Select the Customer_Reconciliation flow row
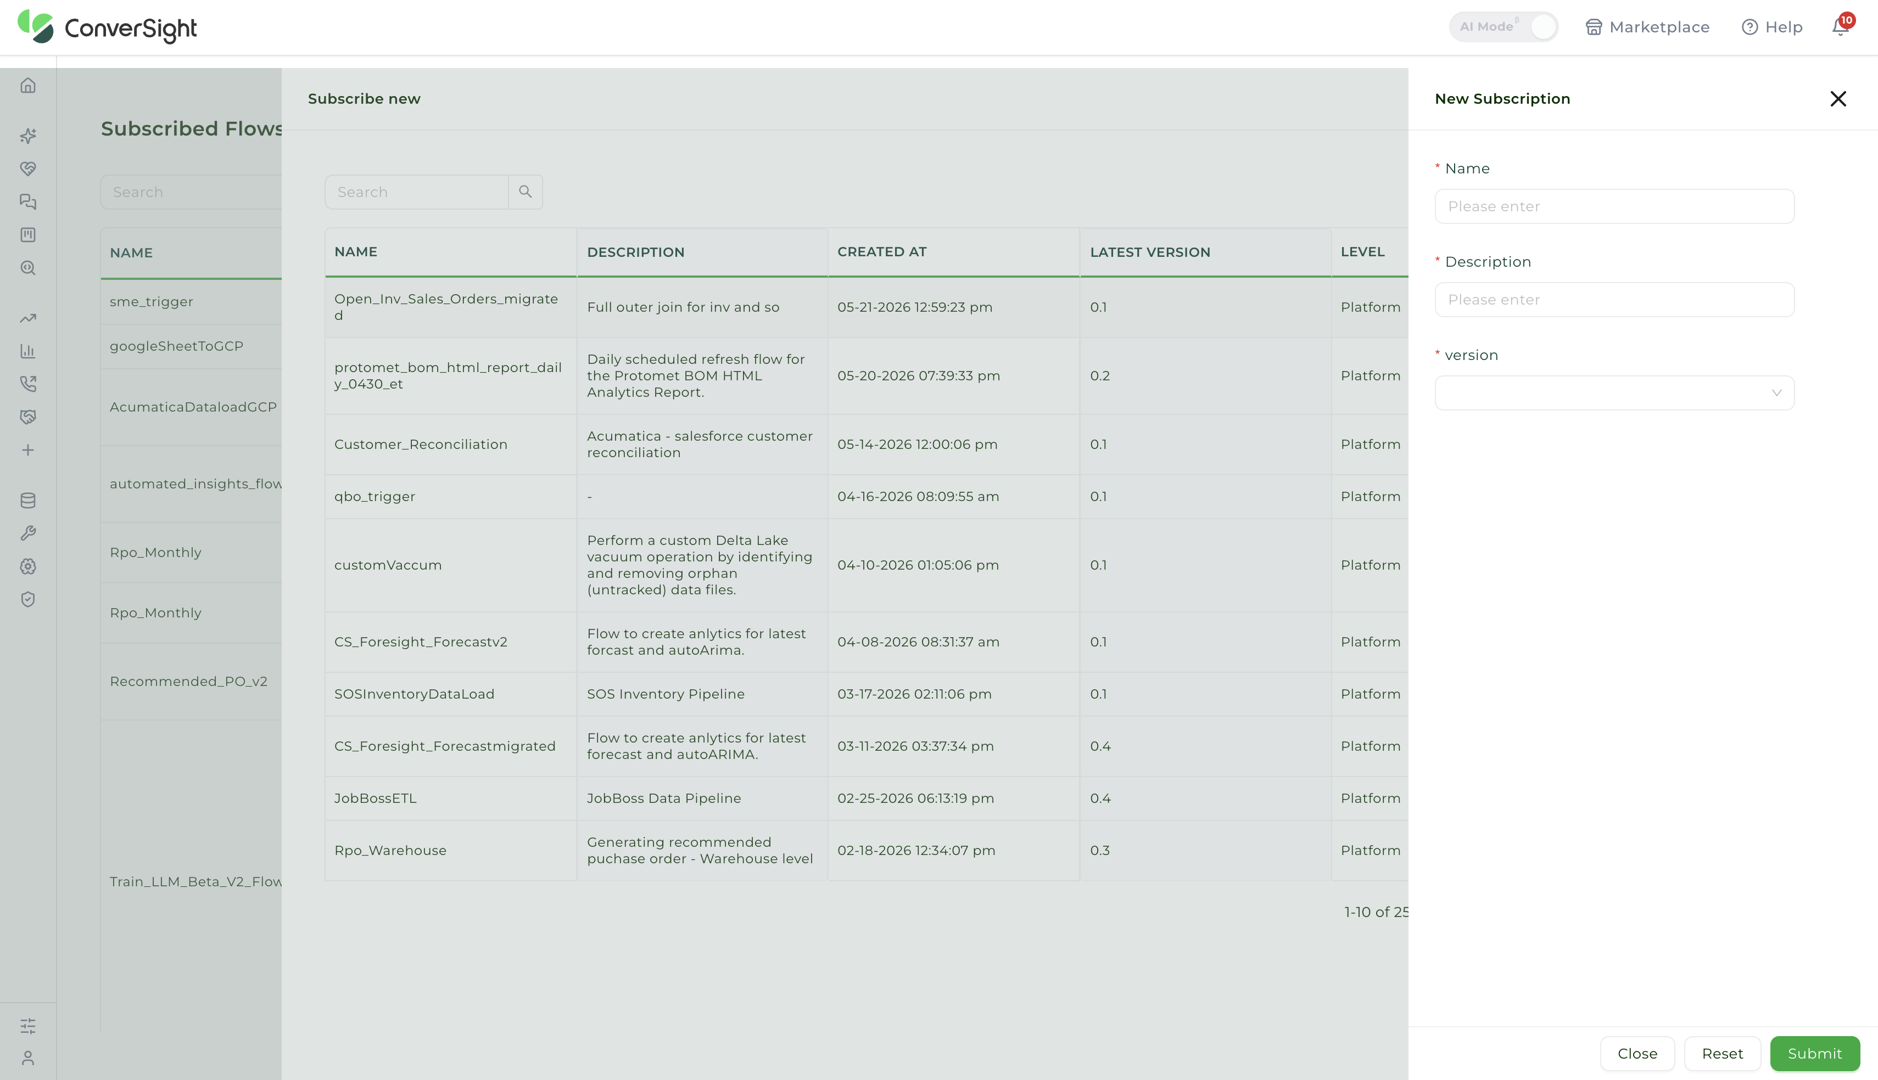 pos(866,445)
